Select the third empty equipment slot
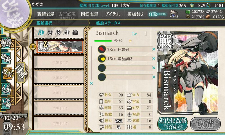Screen dimensions: 225x135 [x=125, y=68]
